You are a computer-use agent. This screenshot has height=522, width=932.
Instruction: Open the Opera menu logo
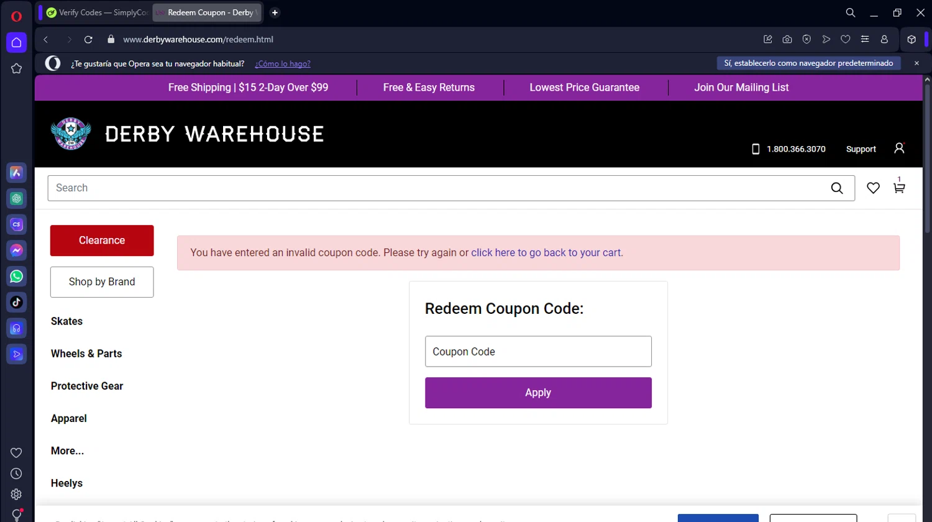17,16
